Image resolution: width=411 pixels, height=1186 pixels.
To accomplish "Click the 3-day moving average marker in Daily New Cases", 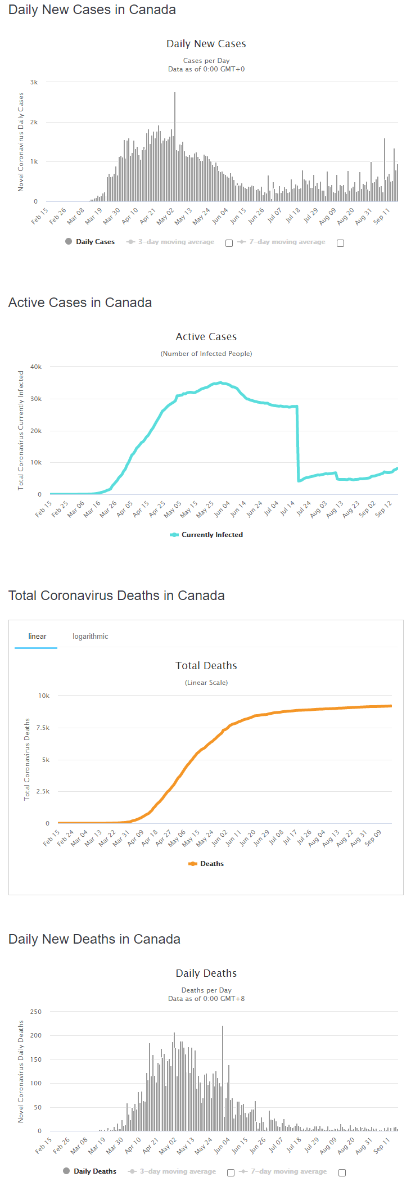I will 131,242.
